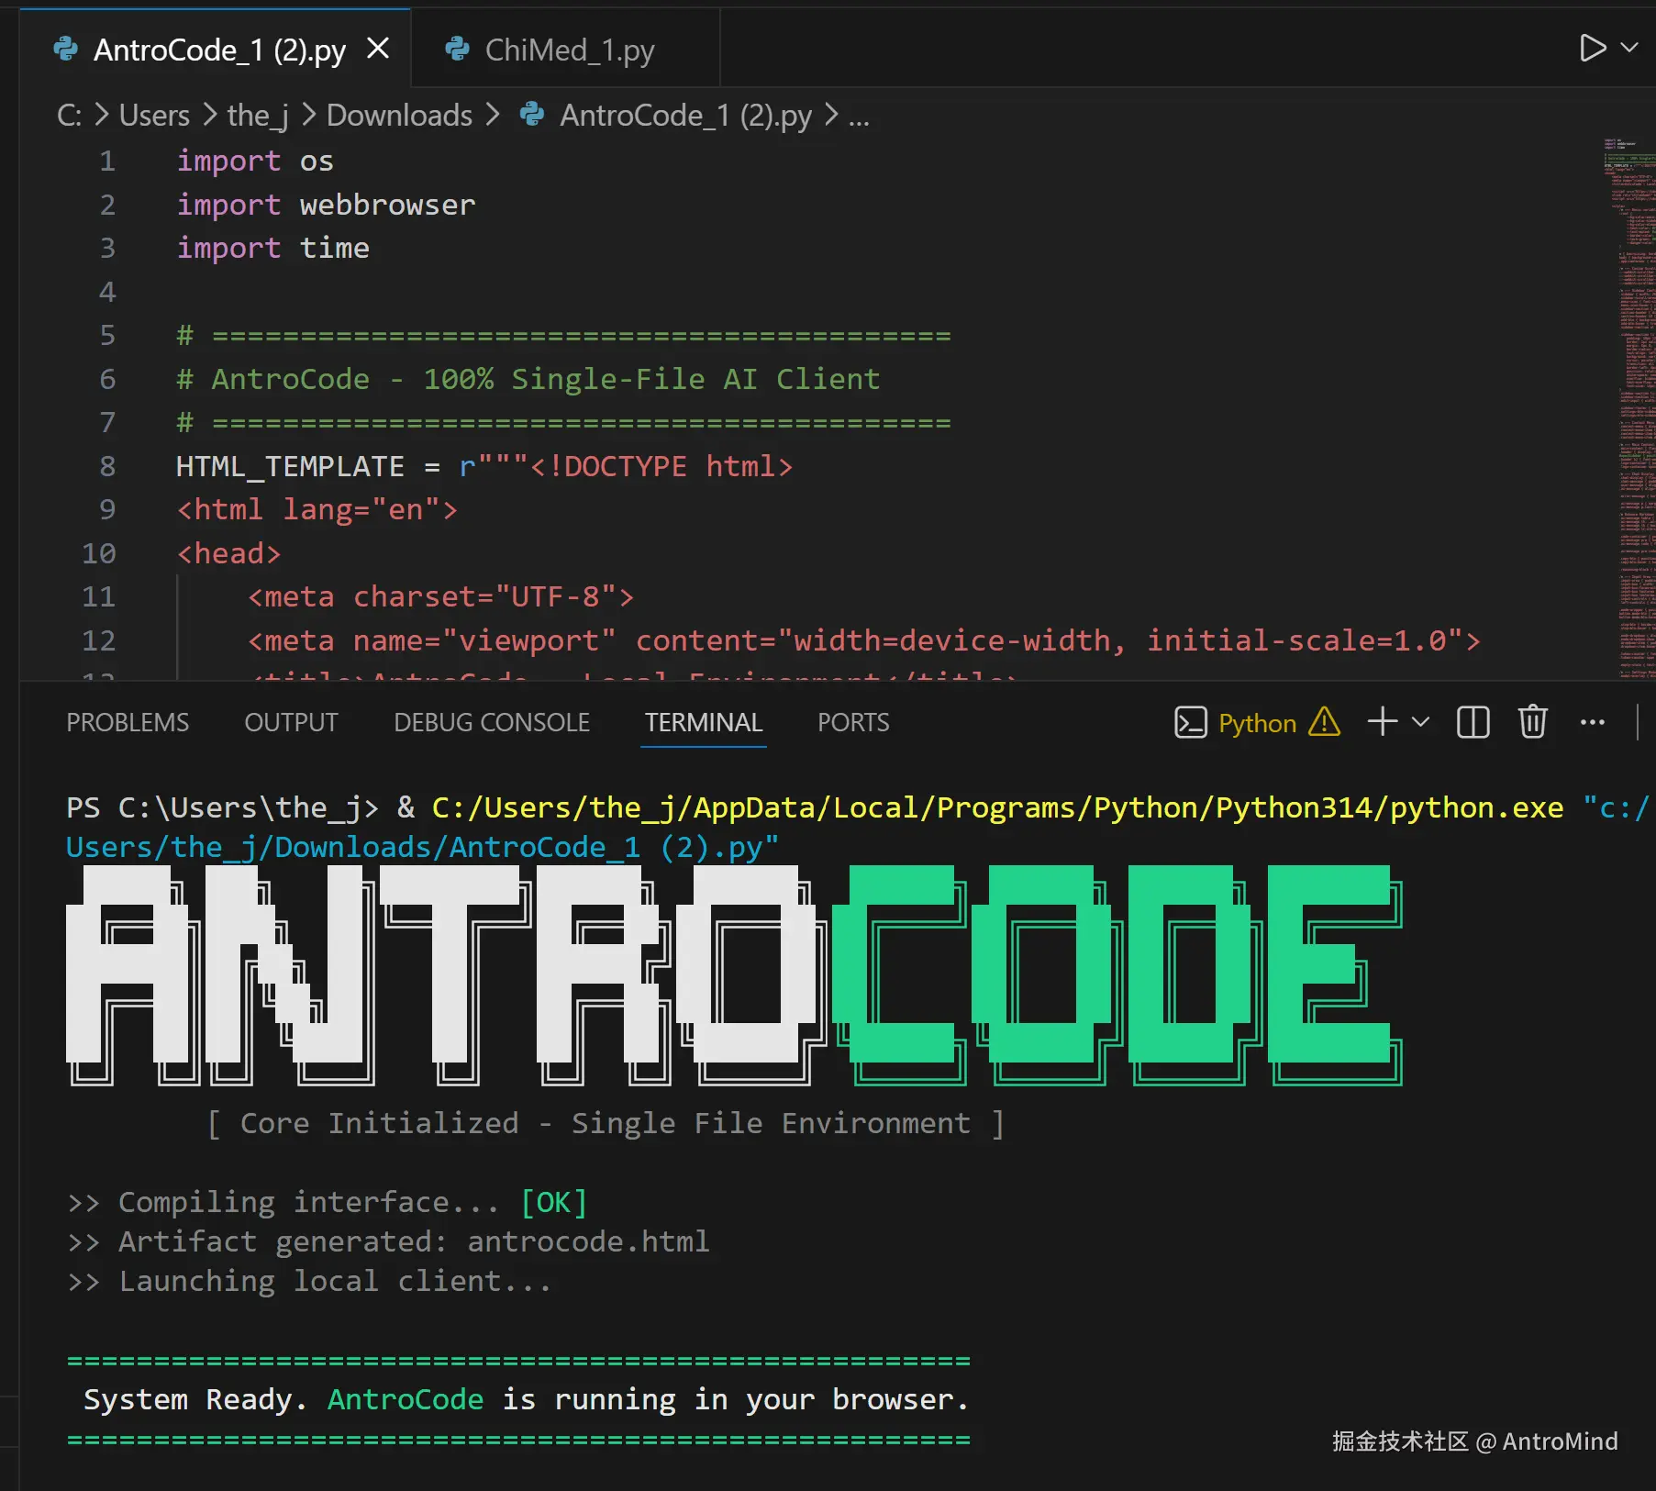Viewport: 1656px width, 1491px height.
Task: Click the code minimap to navigate
Action: (x=1622, y=367)
